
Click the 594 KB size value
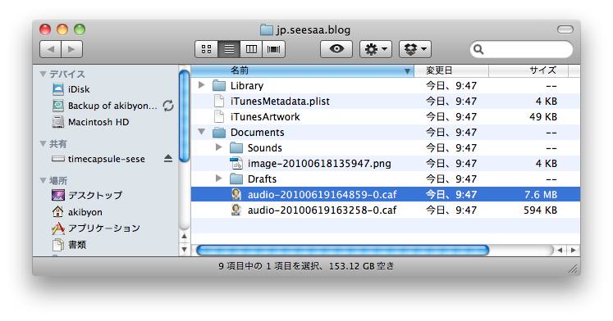coord(540,210)
